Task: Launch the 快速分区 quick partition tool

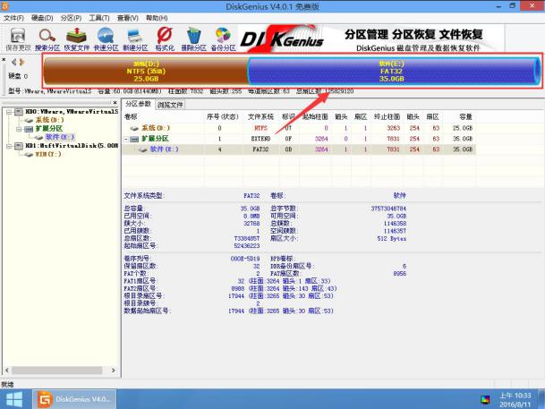Action: tap(106, 39)
